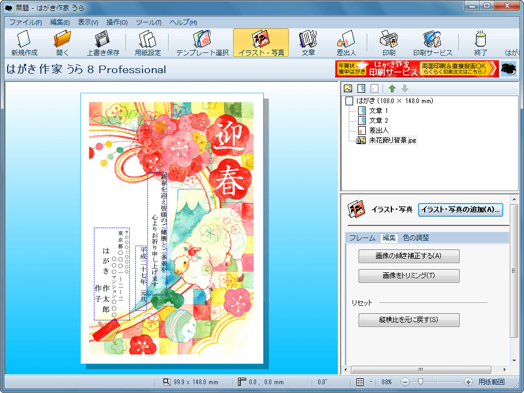Viewport: 524px width, 393px height.
Task: Open the 編集(E) menu
Action: tap(60, 22)
